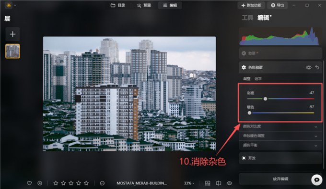This screenshot has height=189, width=326.
Task: Click the main building photo canvas
Action: (x=129, y=94)
